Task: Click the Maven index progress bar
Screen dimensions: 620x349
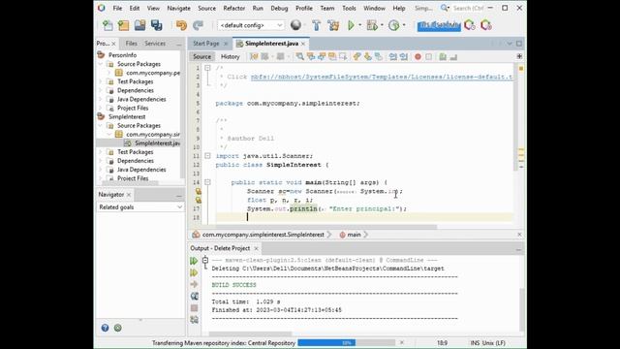Action: point(347,342)
